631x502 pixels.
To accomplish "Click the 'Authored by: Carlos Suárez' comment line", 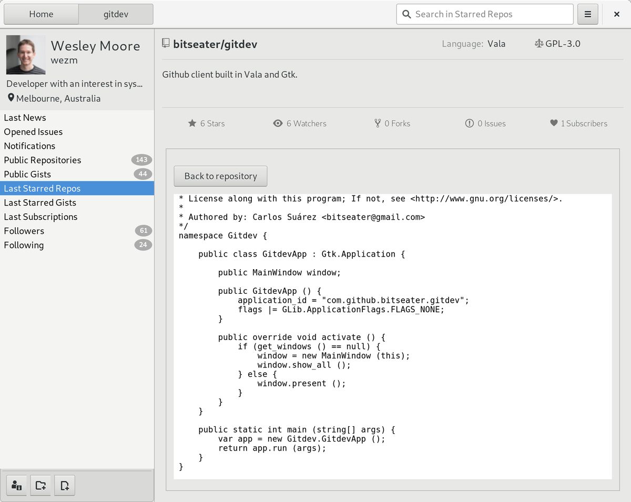I will click(302, 217).
